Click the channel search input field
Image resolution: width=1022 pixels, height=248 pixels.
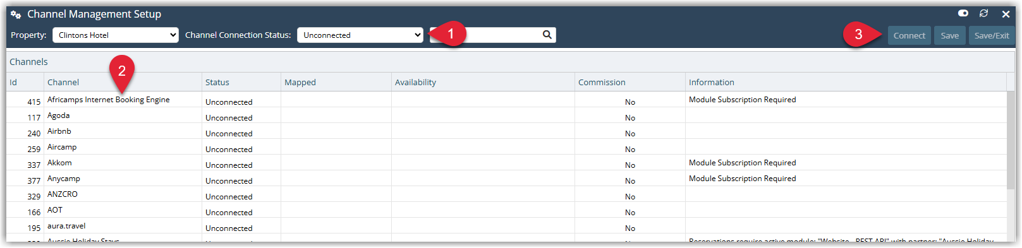tap(493, 35)
